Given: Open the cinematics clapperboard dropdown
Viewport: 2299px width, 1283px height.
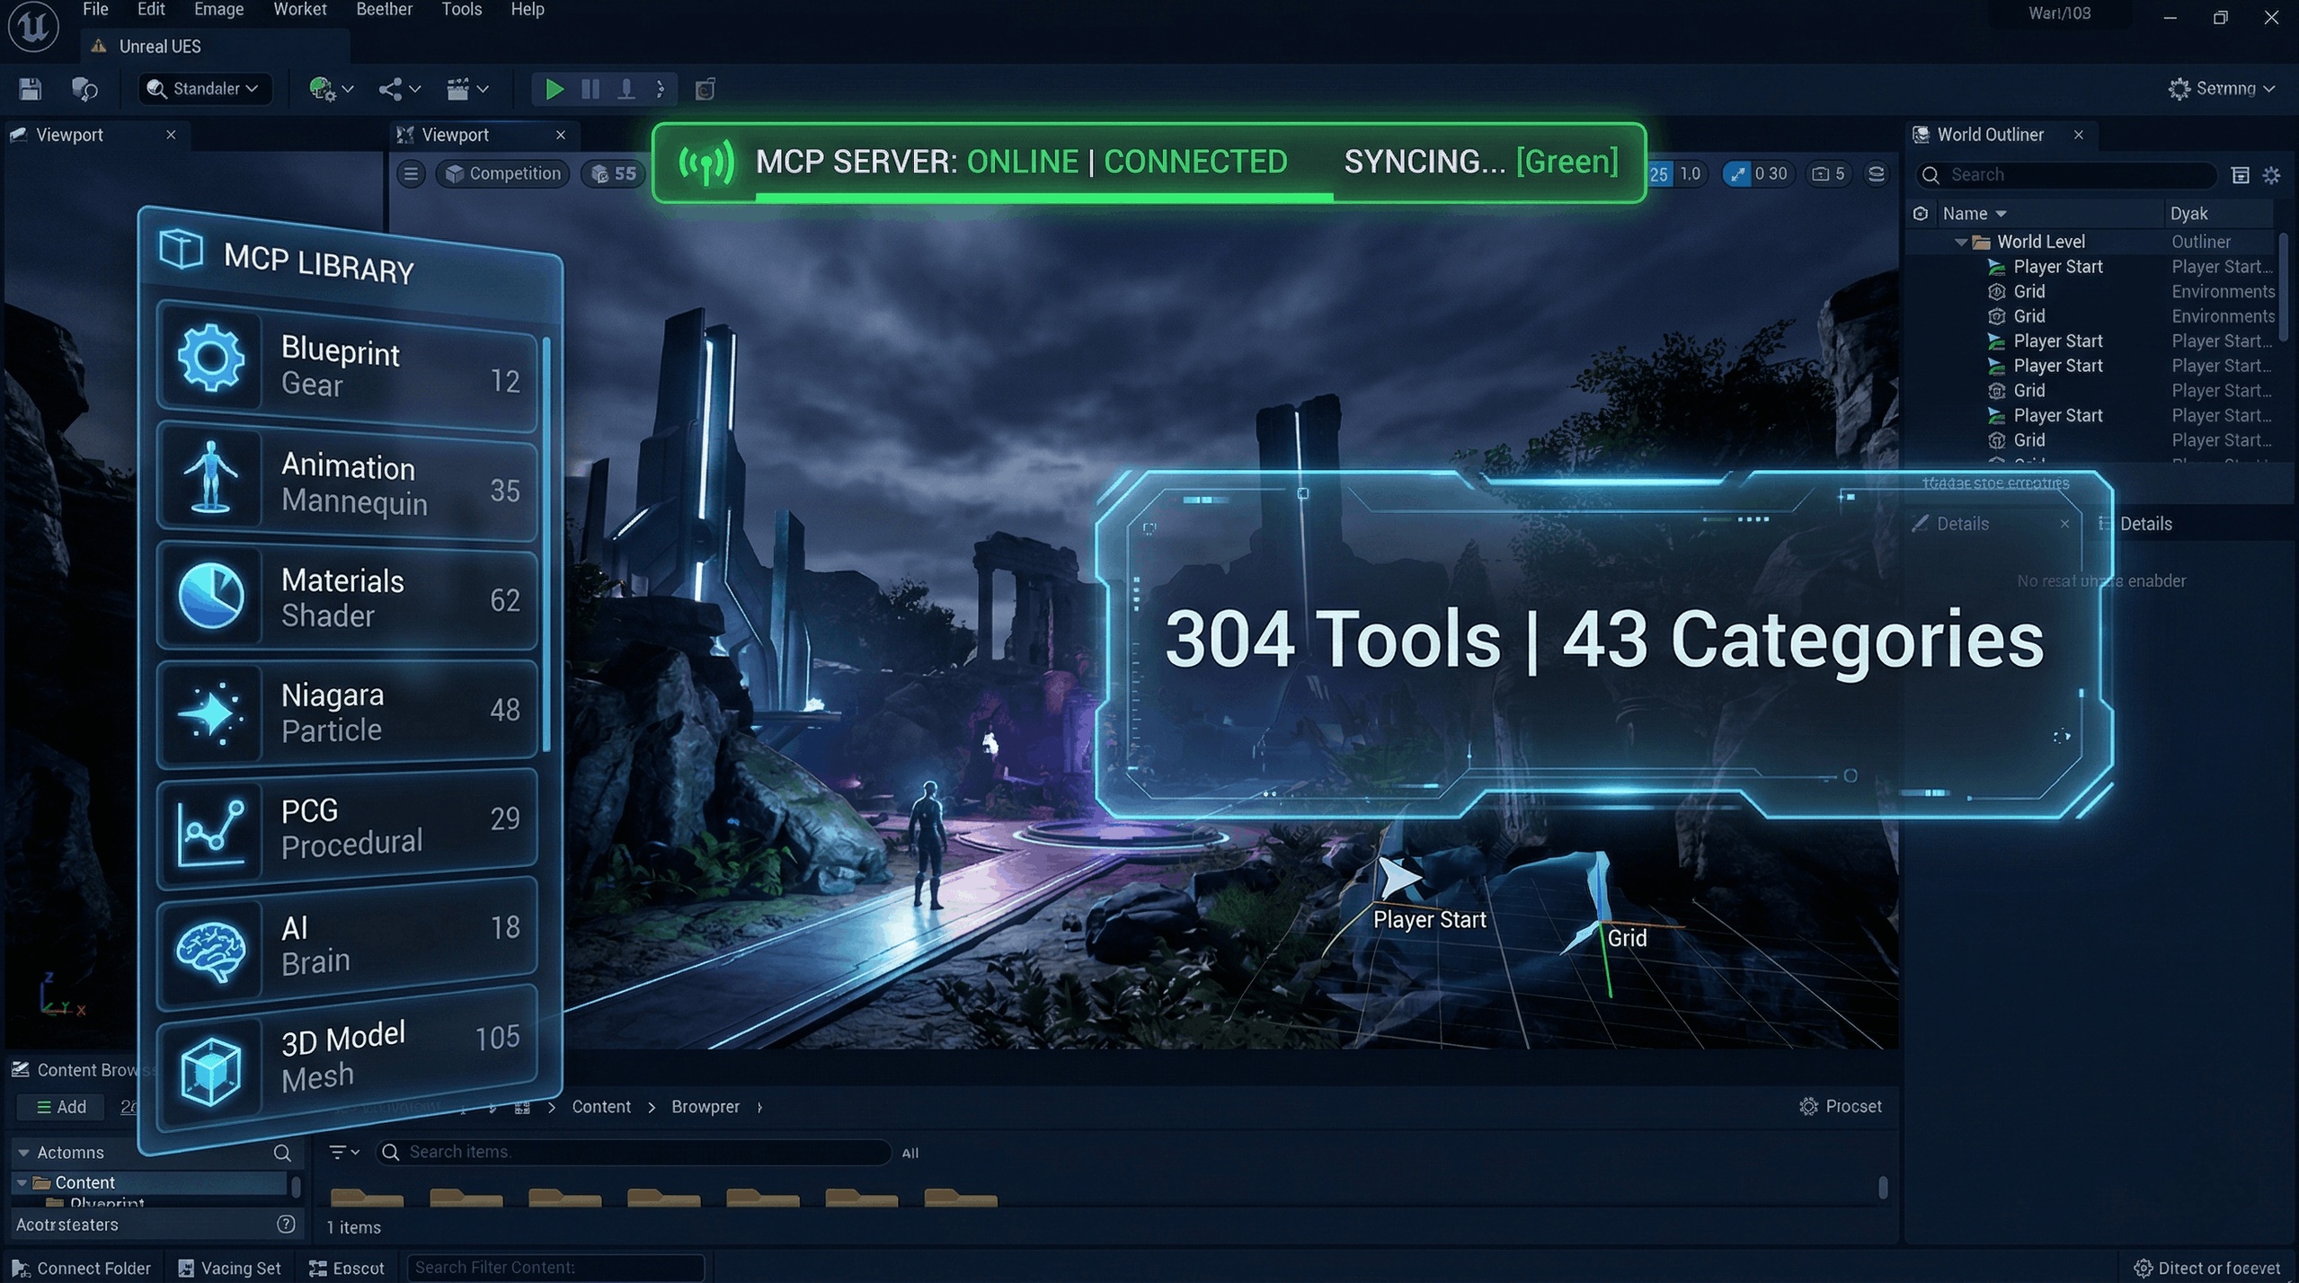Looking at the screenshot, I should 467,88.
